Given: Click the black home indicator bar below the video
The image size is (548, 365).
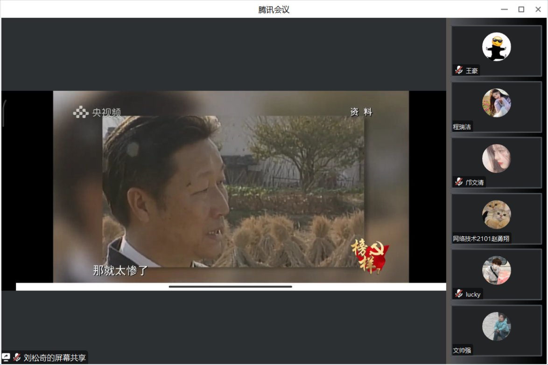Looking at the screenshot, I should [230, 287].
